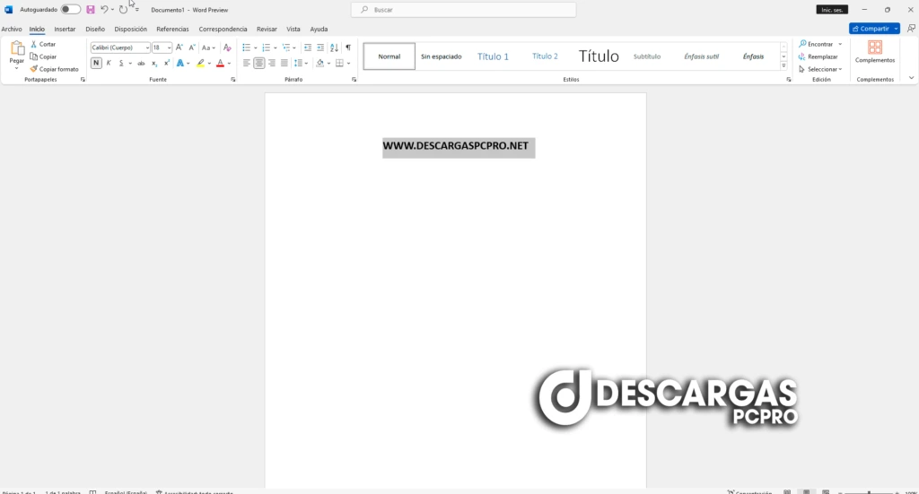Toggle the Autoguardado switch

(70, 10)
